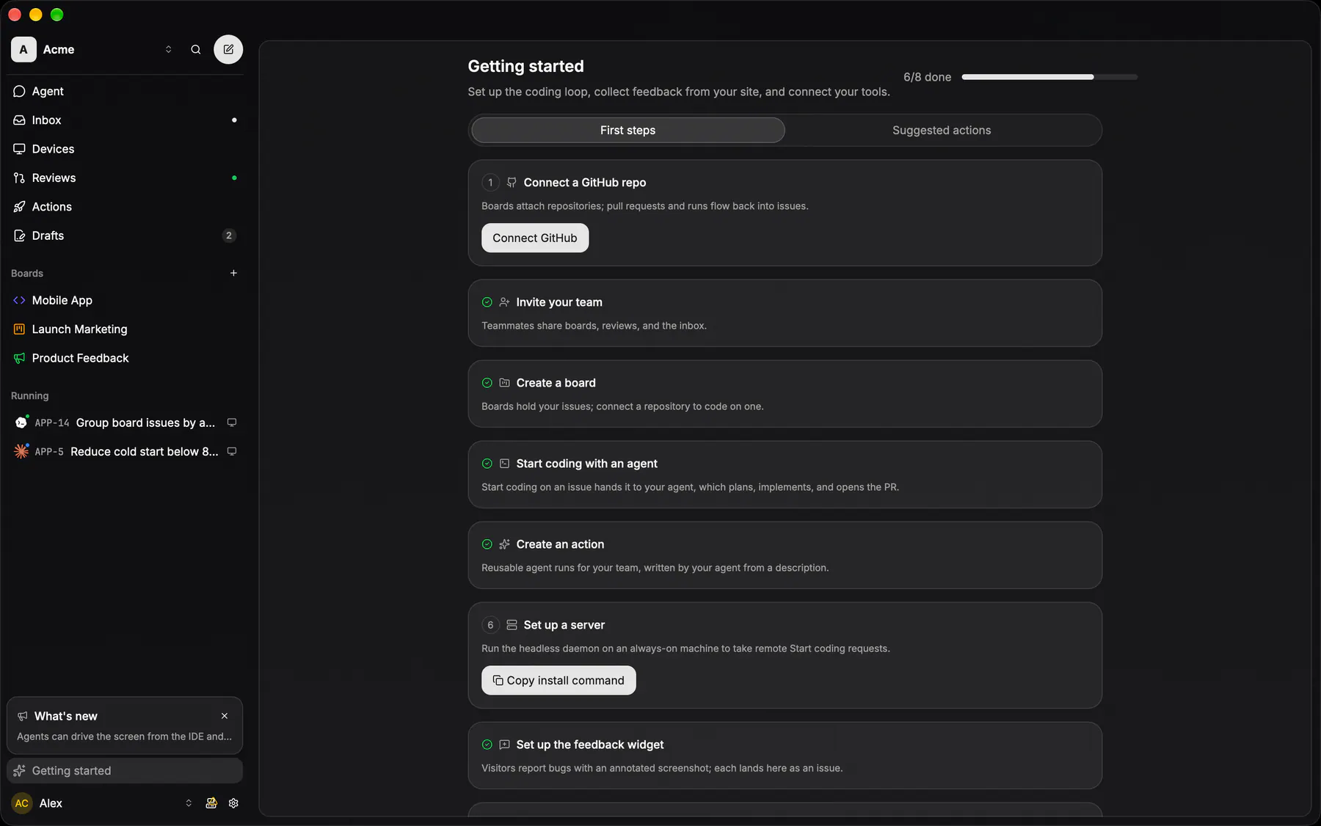Open Agent in the sidebar

click(125, 91)
